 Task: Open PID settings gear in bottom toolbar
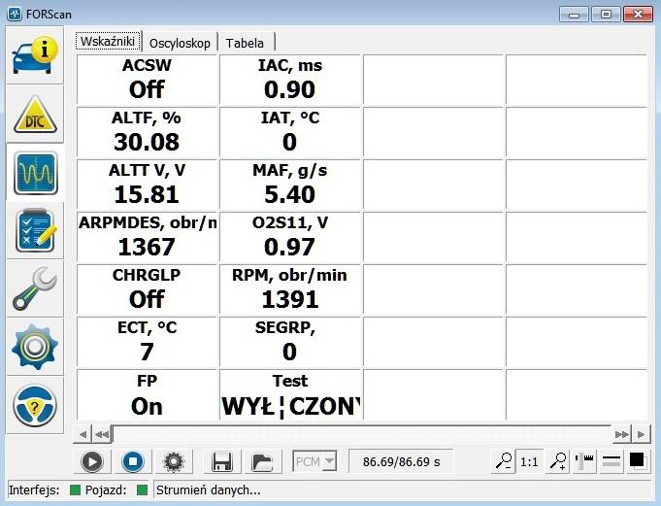tap(174, 462)
